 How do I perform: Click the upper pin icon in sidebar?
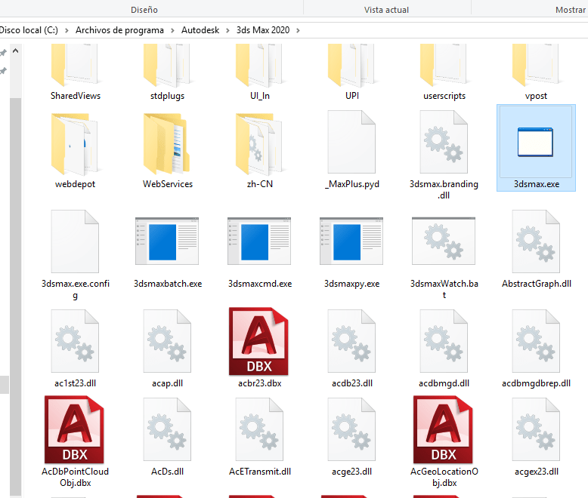(x=3, y=53)
